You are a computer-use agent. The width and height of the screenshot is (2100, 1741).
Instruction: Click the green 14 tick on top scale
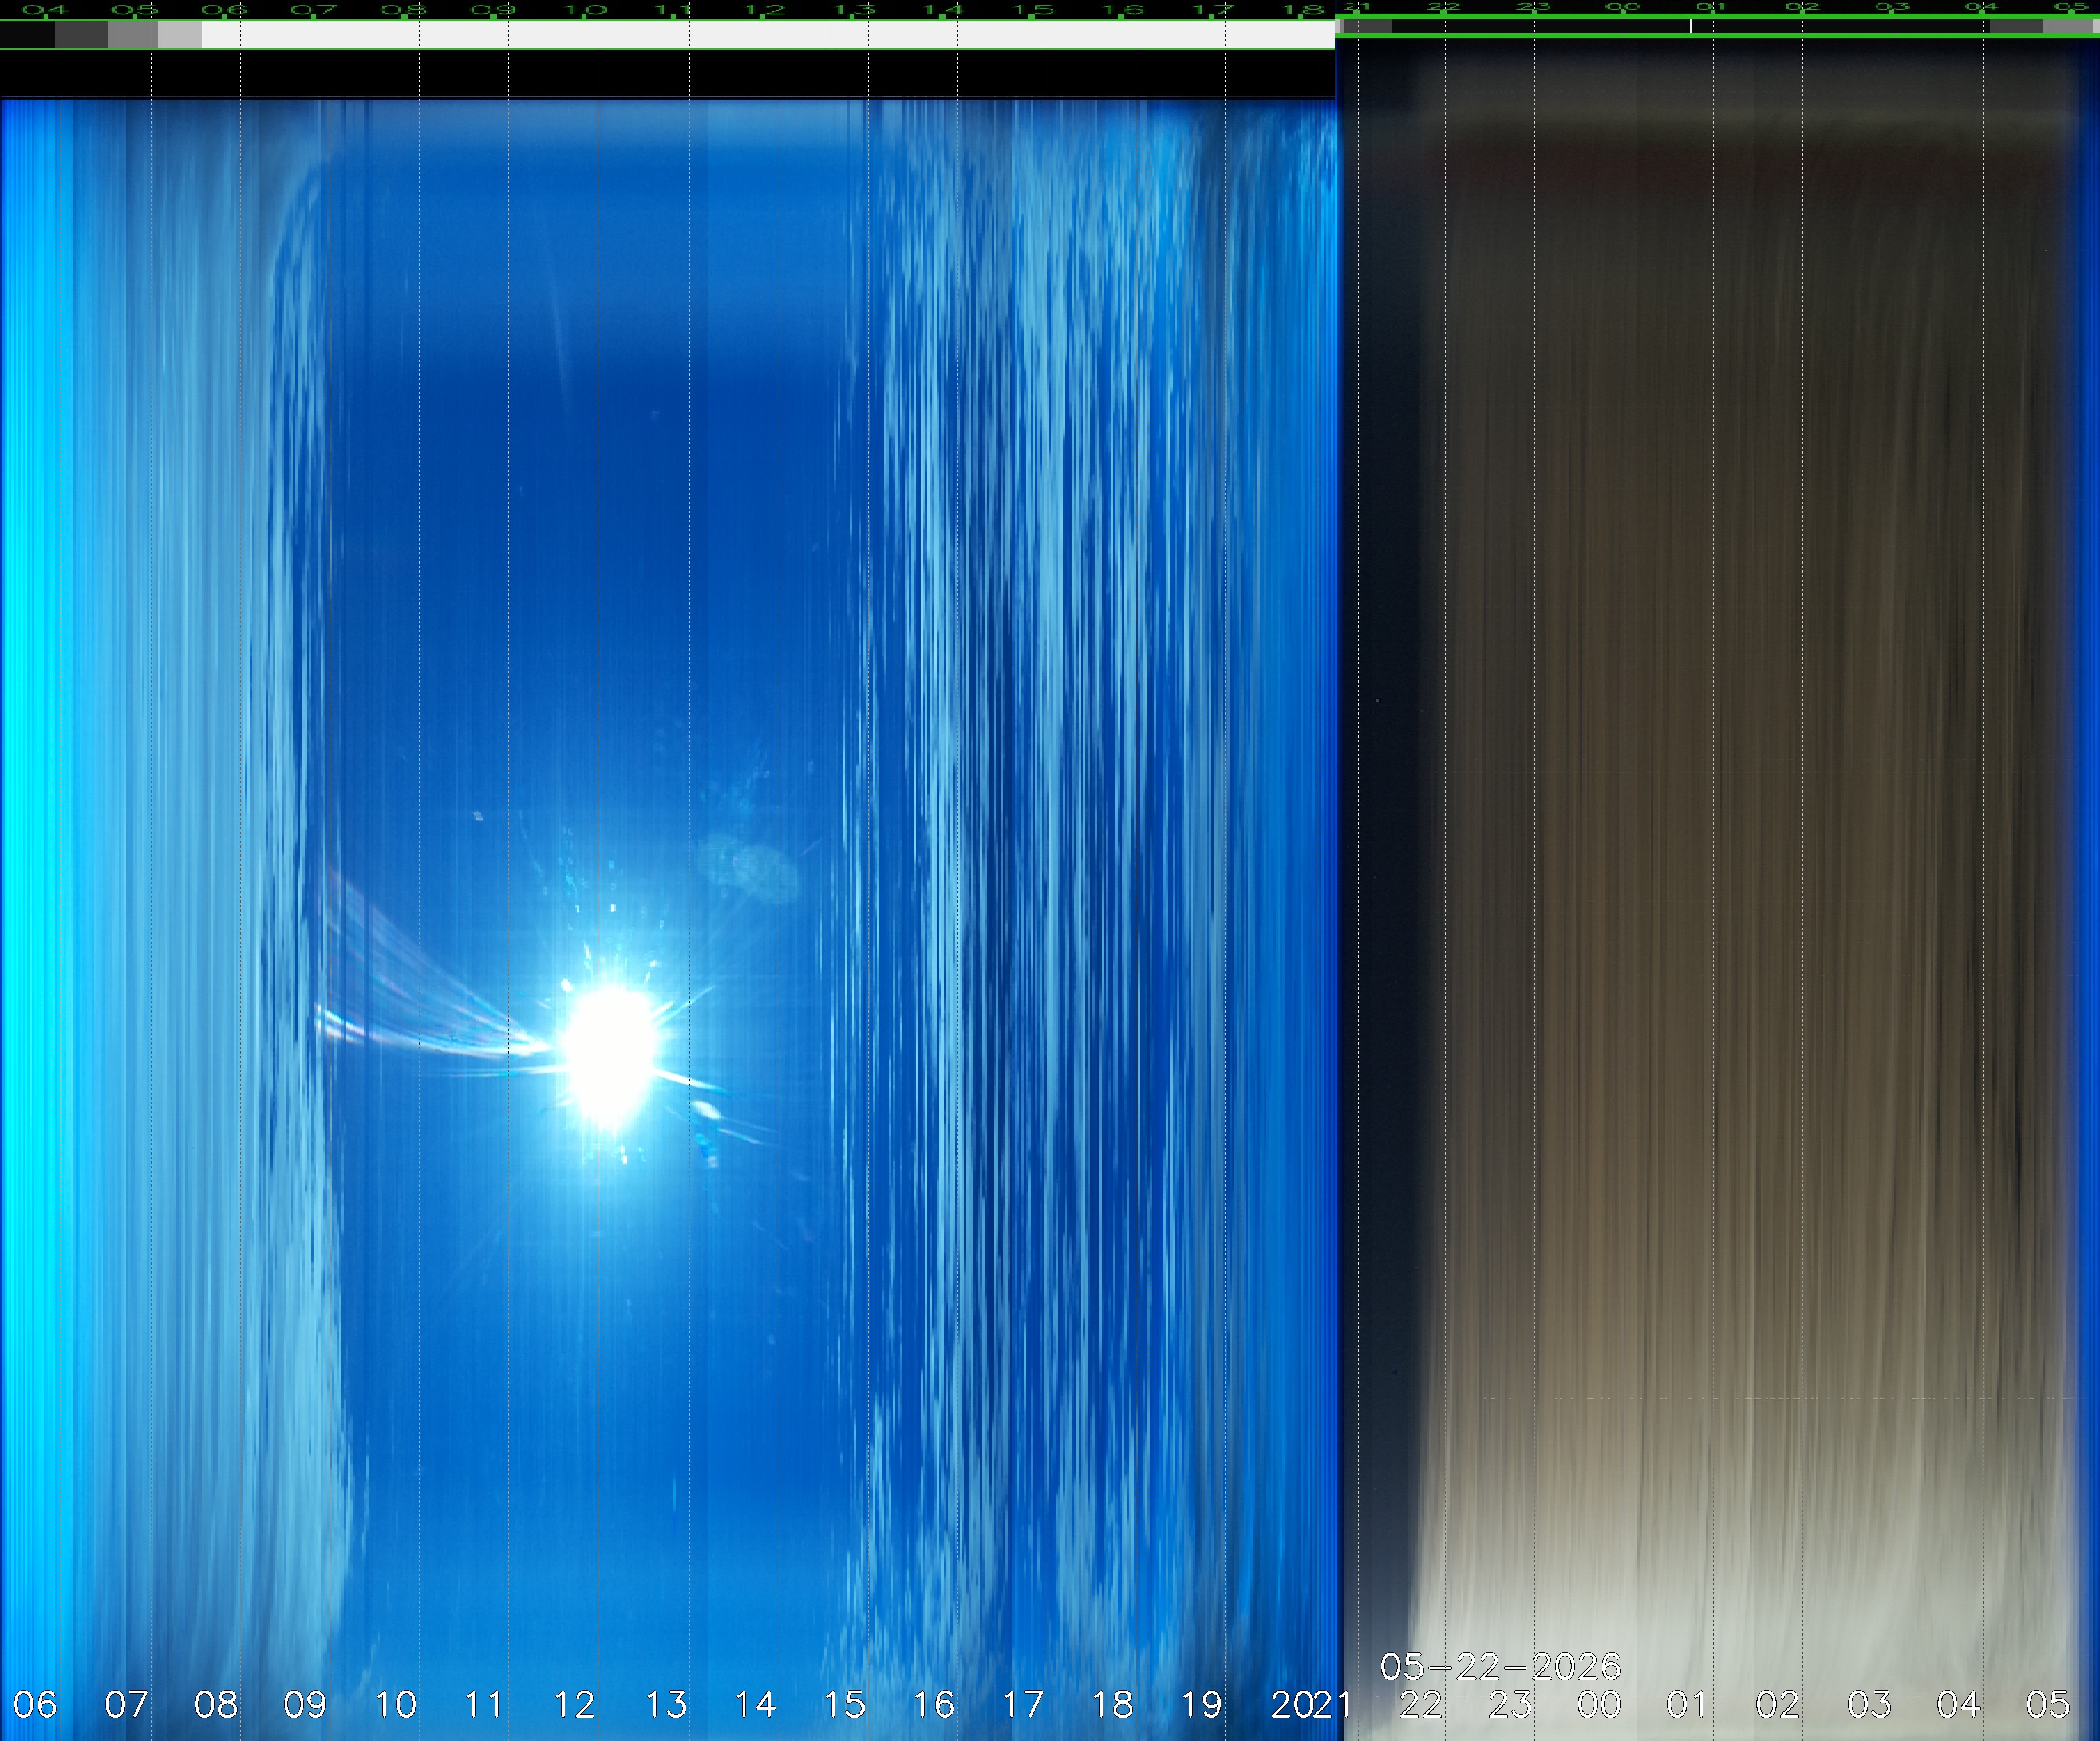pyautogui.click(x=942, y=11)
